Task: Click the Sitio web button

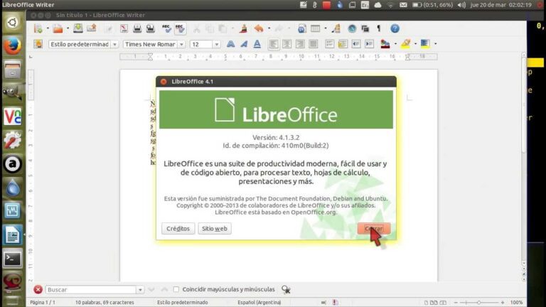Action: click(215, 228)
